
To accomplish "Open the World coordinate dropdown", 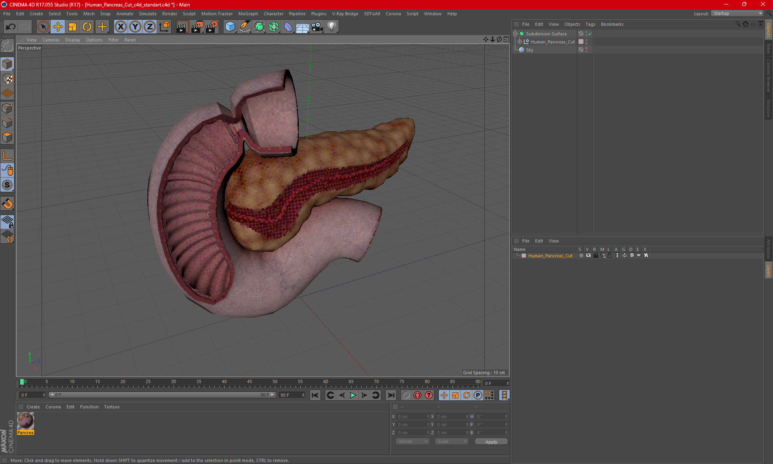I will tap(413, 441).
